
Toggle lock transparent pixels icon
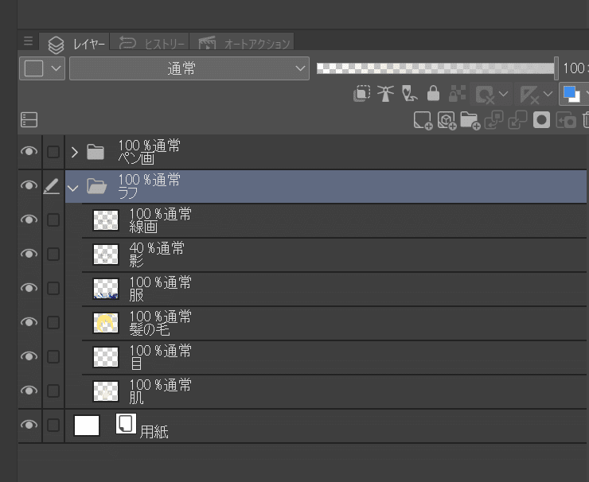coord(457,94)
